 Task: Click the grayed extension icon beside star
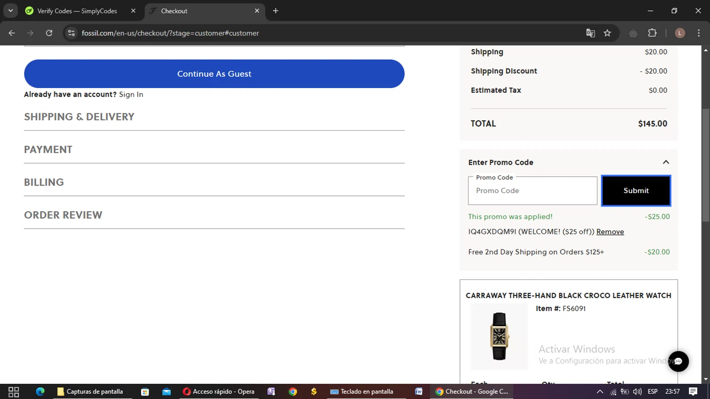(633, 33)
